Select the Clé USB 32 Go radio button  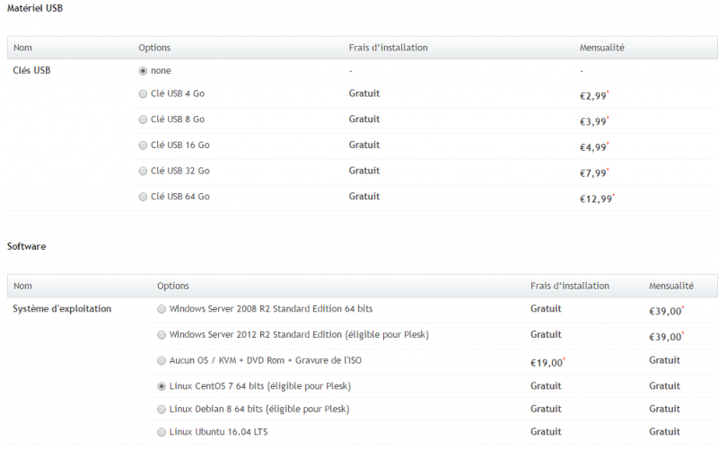[x=143, y=171]
